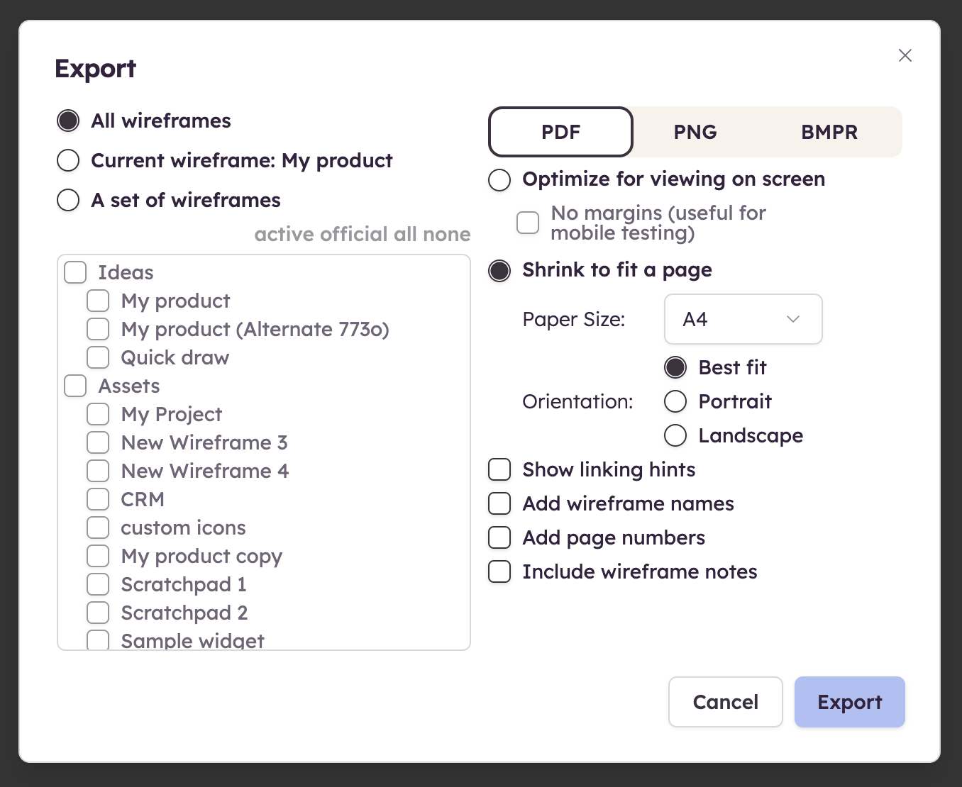The image size is (962, 787).
Task: Select the PDF format tab
Action: (x=560, y=132)
